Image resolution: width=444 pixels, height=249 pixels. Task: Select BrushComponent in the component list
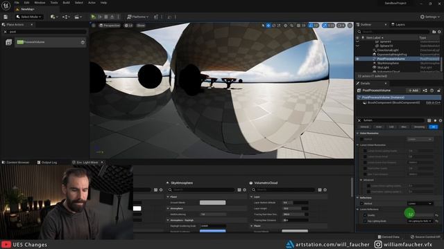tap(393, 103)
